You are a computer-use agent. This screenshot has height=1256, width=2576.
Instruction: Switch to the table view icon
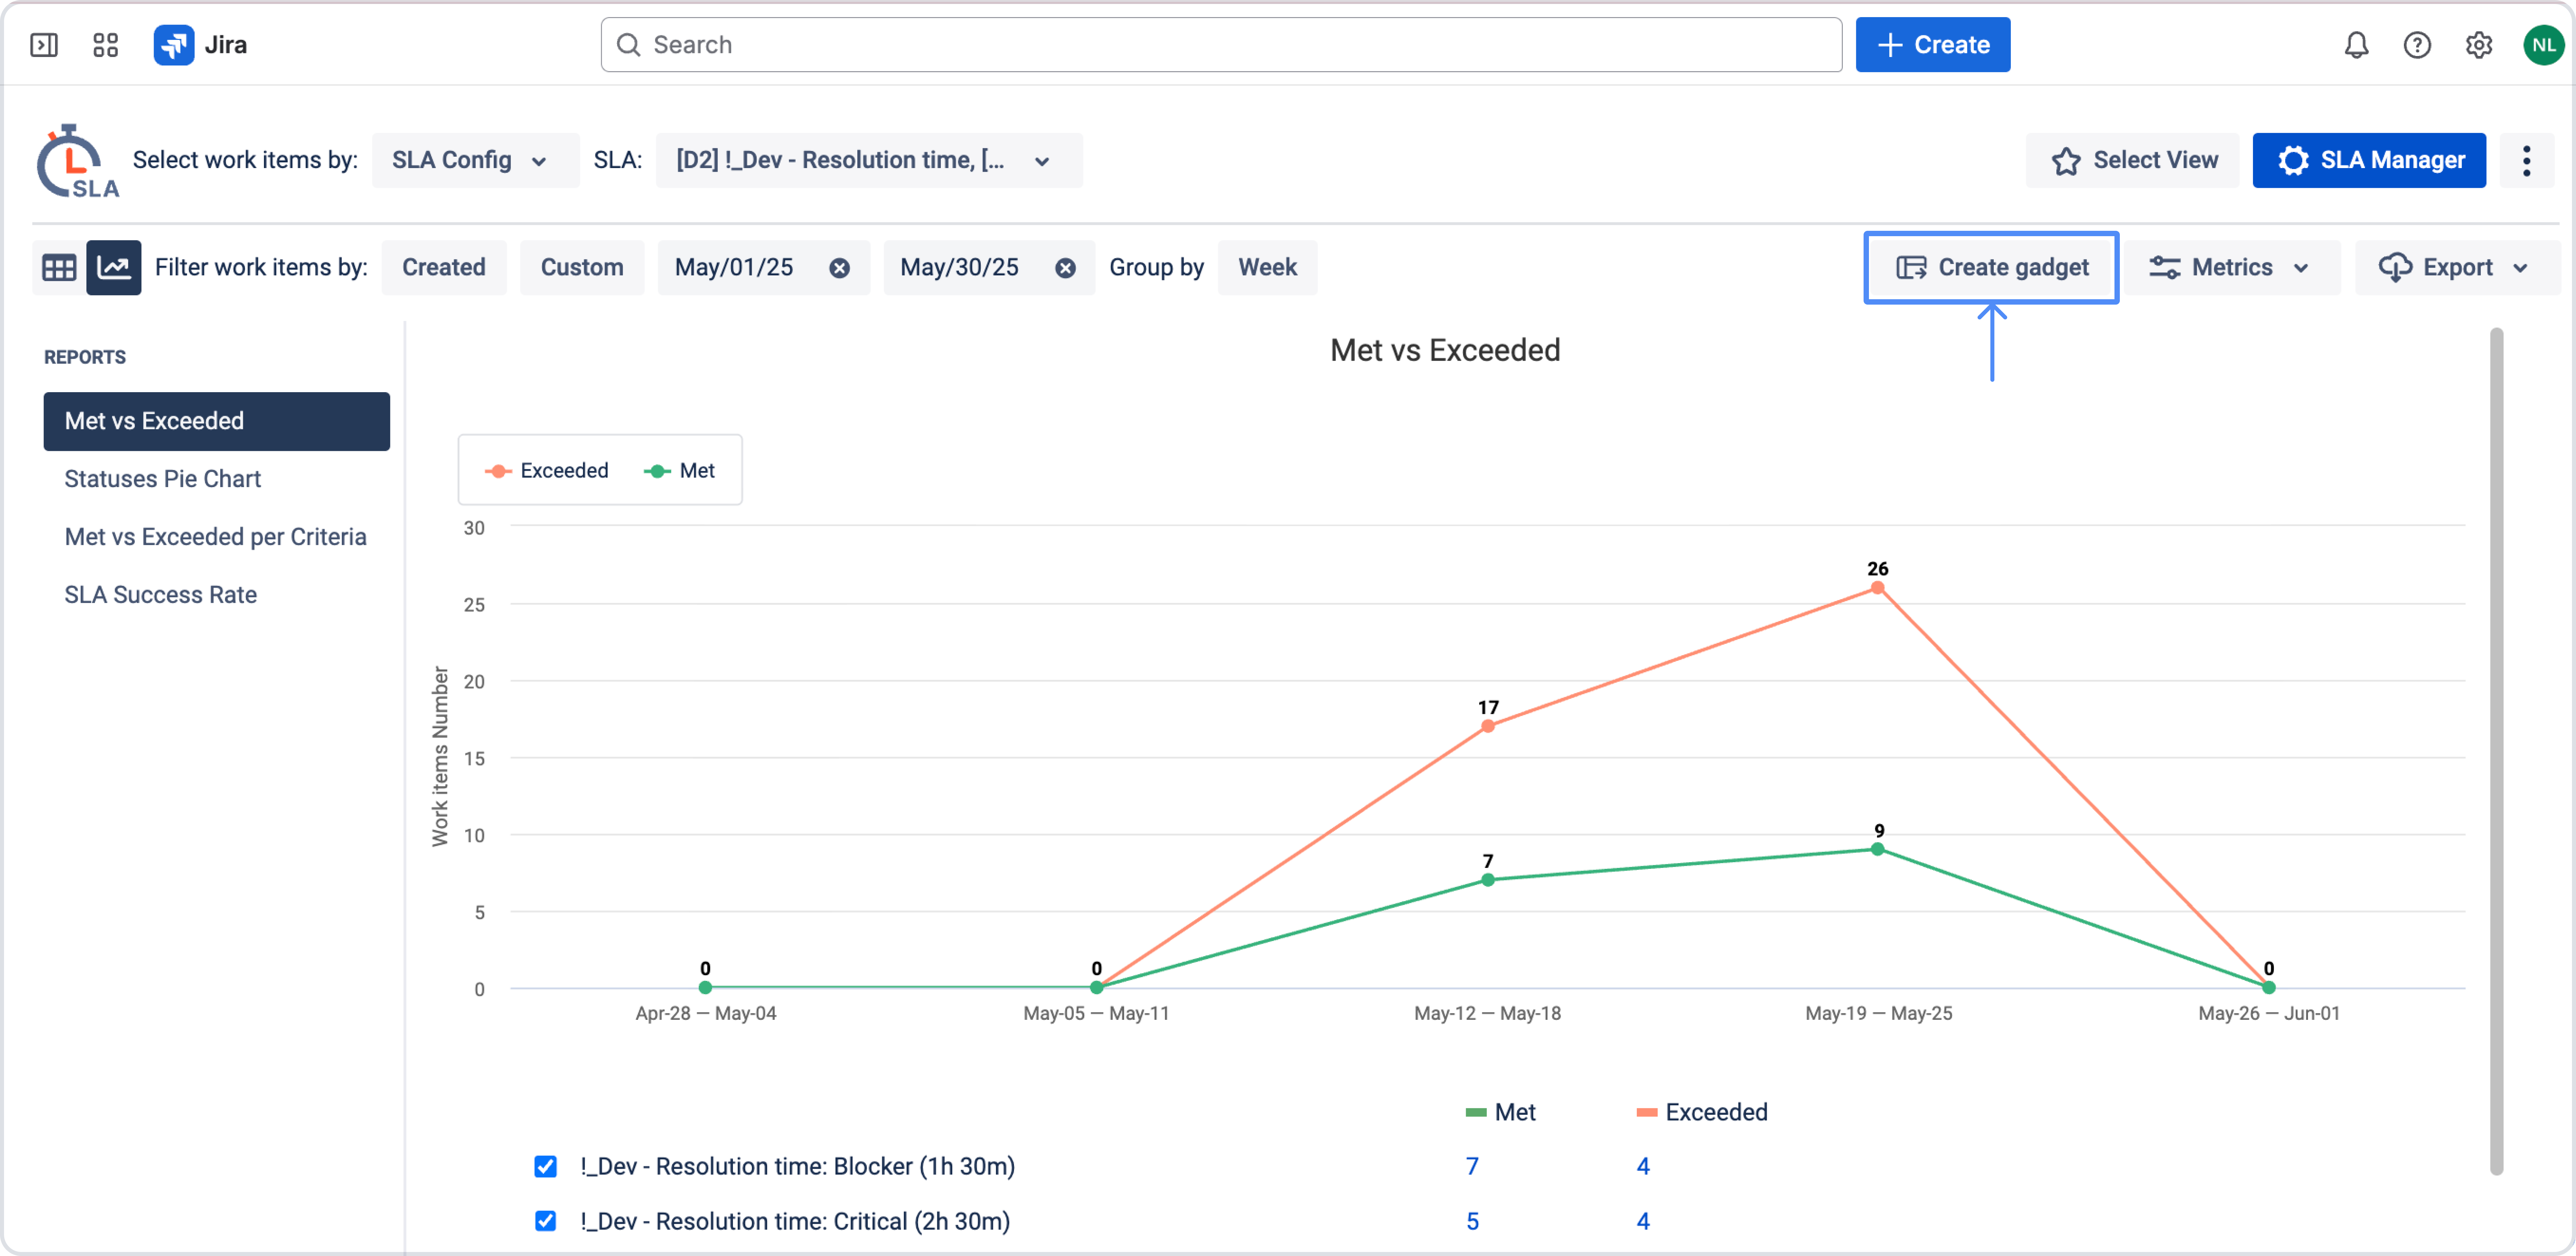point(59,267)
